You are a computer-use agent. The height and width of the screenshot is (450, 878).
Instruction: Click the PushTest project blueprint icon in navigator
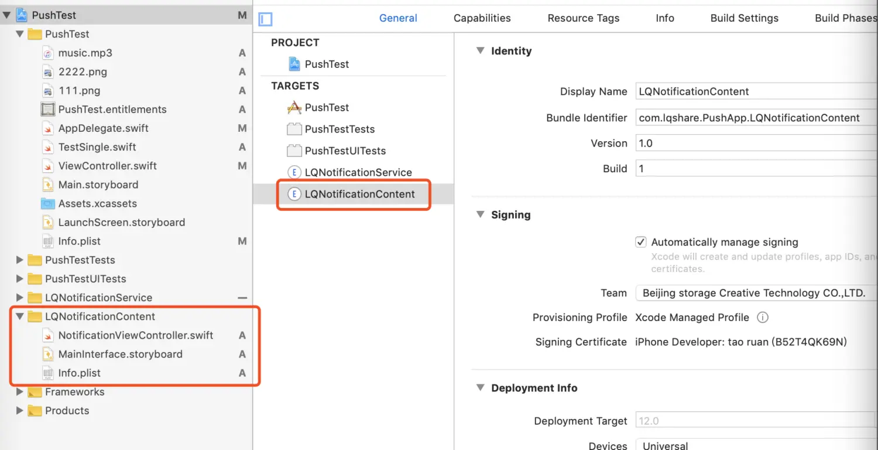click(x=22, y=15)
